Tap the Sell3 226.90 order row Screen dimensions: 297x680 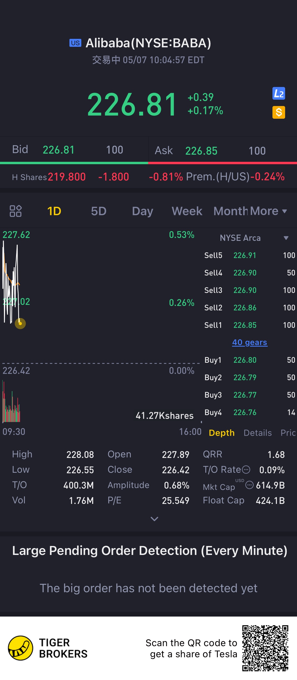pos(250,290)
